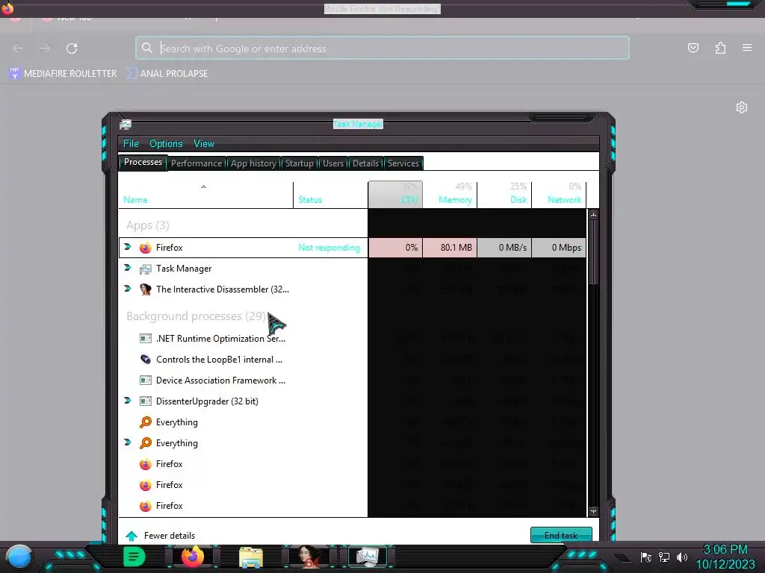Select the Background processes (29) header
Image resolution: width=765 pixels, height=573 pixels.
[x=196, y=316]
